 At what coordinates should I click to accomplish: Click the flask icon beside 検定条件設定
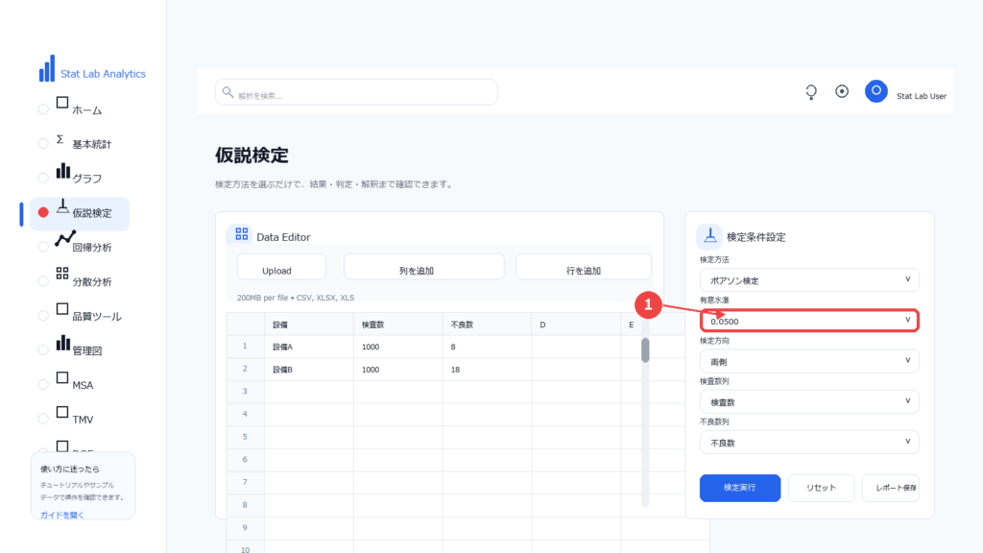(709, 236)
